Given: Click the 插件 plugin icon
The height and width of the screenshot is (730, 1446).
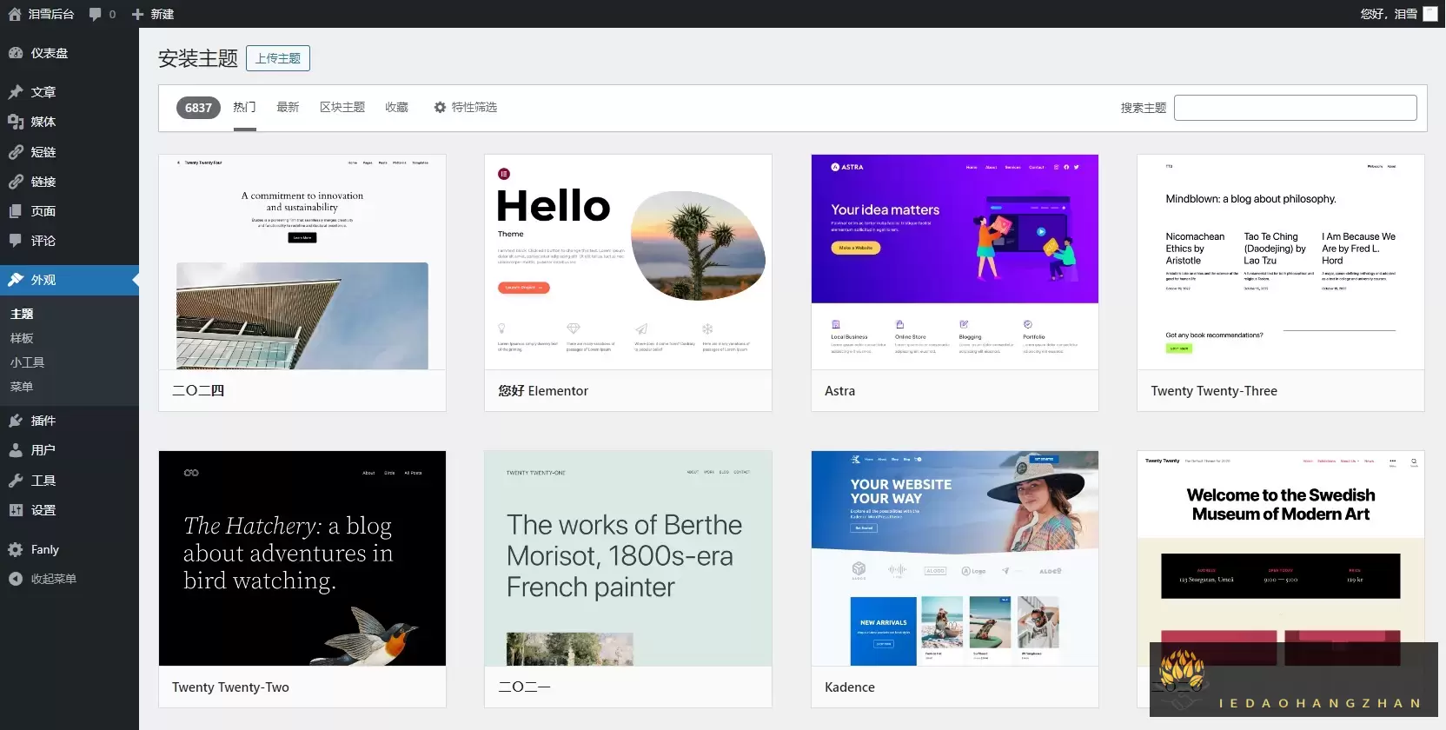Looking at the screenshot, I should click(x=16, y=421).
